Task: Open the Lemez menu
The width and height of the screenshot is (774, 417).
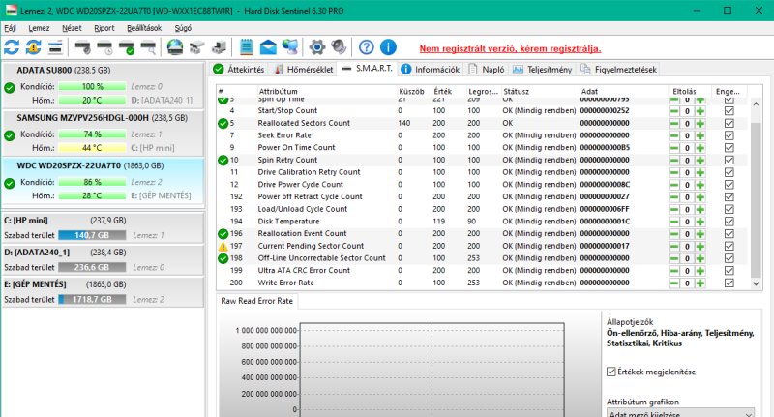Action: tap(39, 28)
